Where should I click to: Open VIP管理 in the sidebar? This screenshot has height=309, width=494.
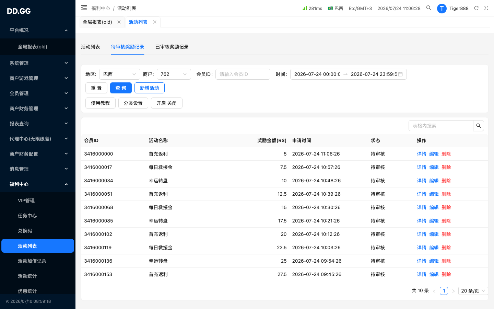38,201
